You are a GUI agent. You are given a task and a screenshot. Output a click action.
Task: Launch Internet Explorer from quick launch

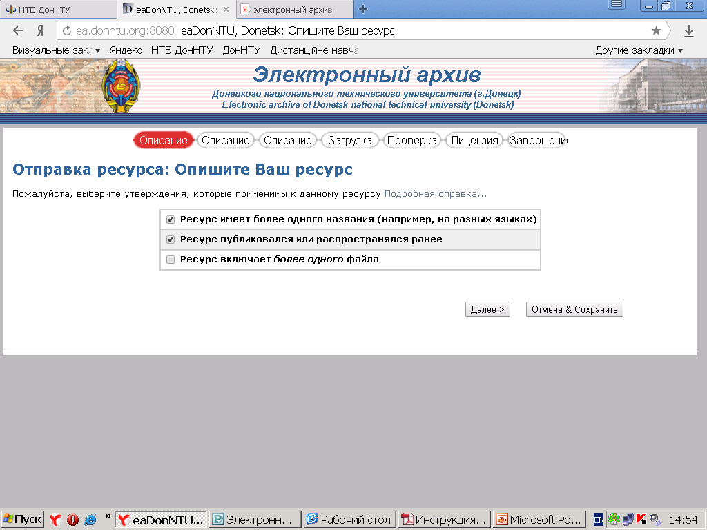(90, 520)
